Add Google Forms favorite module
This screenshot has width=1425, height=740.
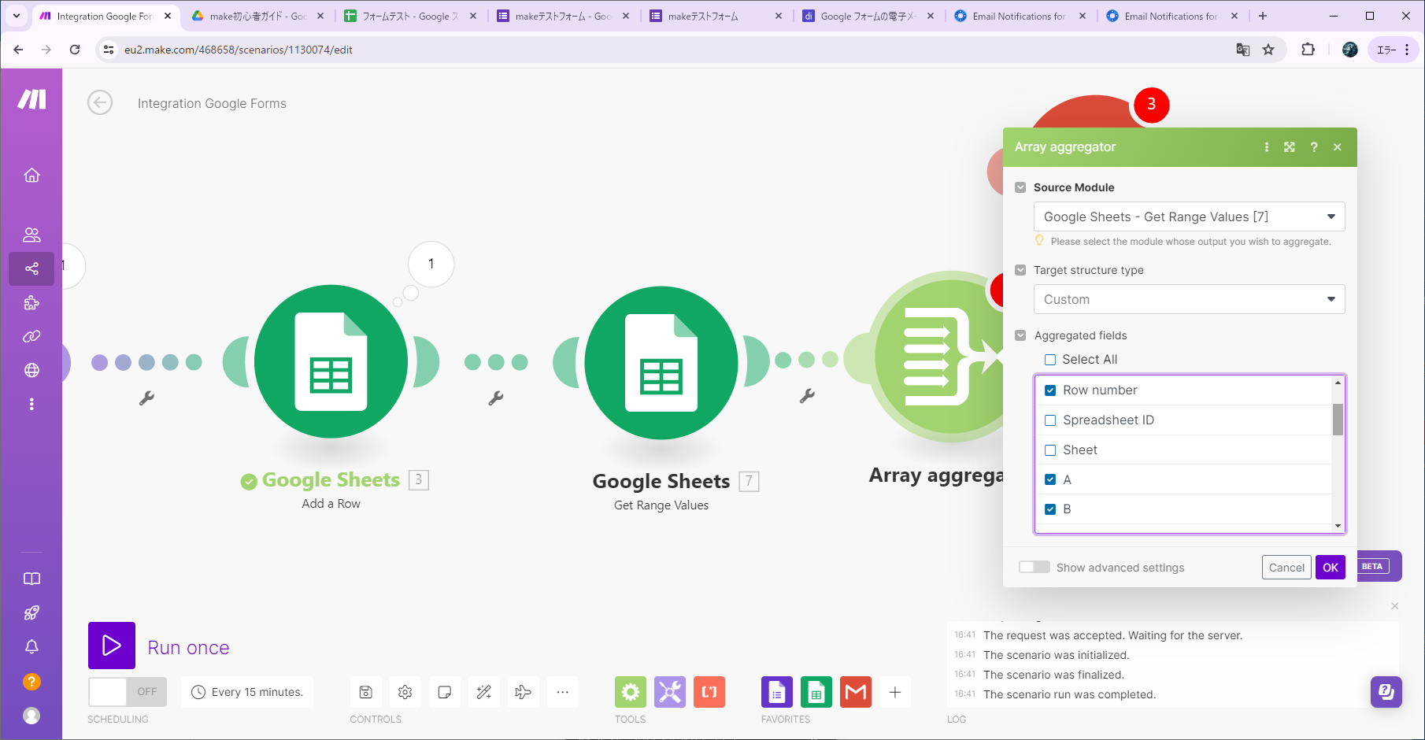point(777,692)
